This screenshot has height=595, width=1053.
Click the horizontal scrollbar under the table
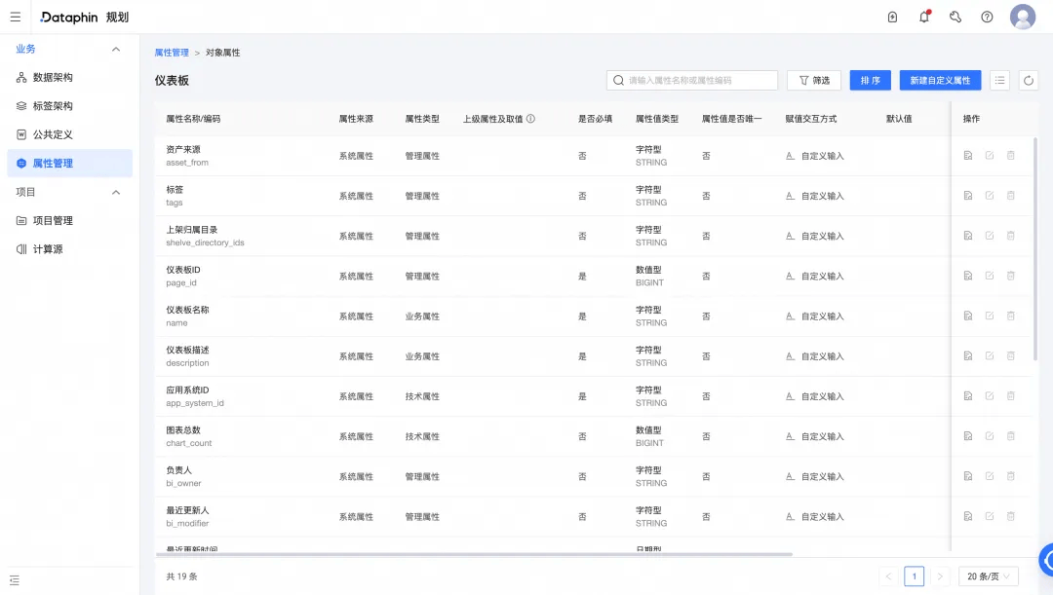click(474, 554)
